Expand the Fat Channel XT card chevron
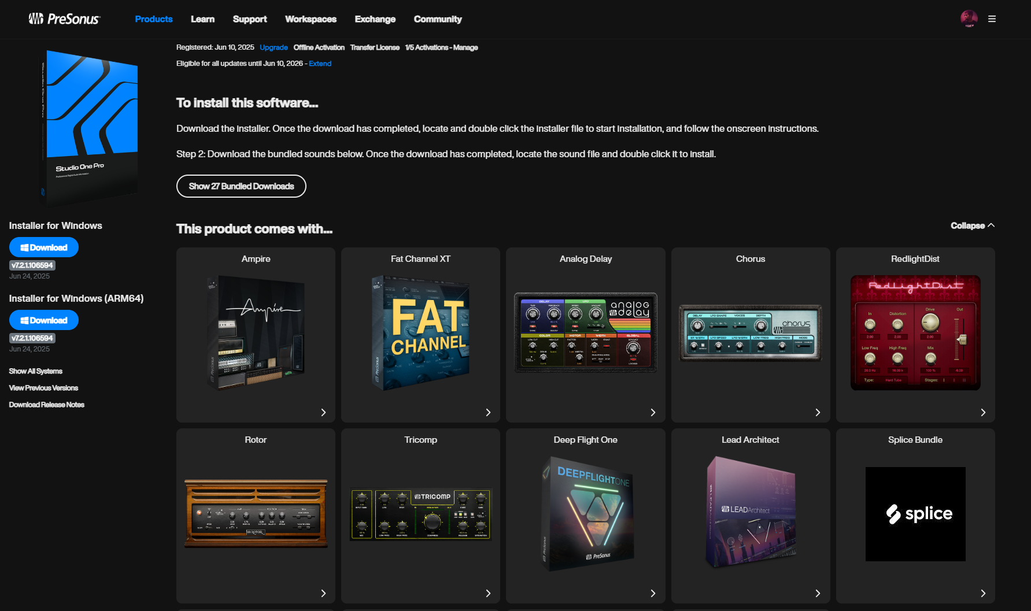 tap(488, 412)
